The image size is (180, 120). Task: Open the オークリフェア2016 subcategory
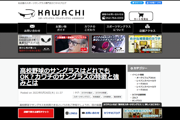(146, 78)
